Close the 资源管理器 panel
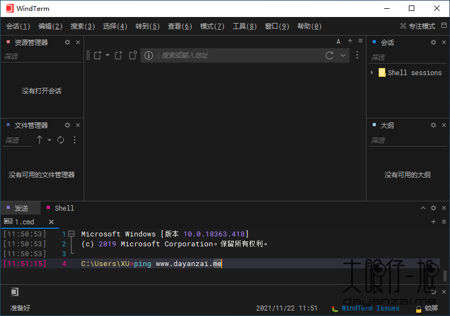Image resolution: width=450 pixels, height=316 pixels. coord(78,42)
